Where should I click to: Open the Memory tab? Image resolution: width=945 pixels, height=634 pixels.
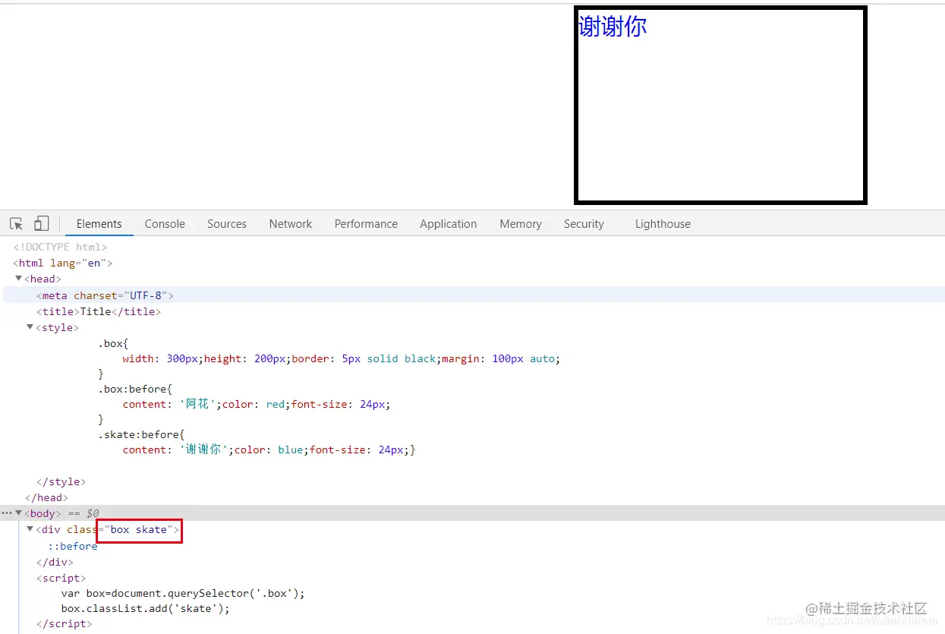[x=521, y=224]
